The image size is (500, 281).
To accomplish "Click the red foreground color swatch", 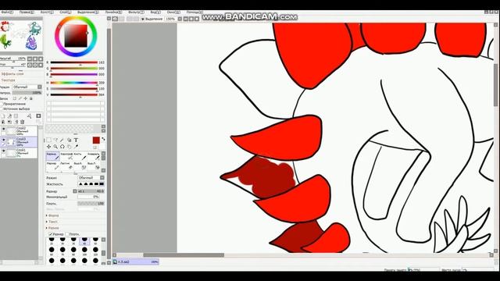I will (96, 140).
